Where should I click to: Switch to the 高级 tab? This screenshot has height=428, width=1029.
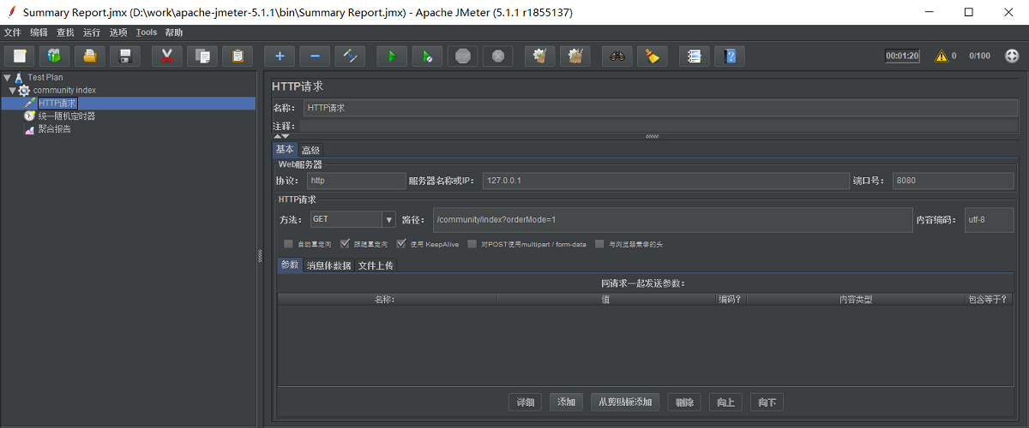pos(310,150)
